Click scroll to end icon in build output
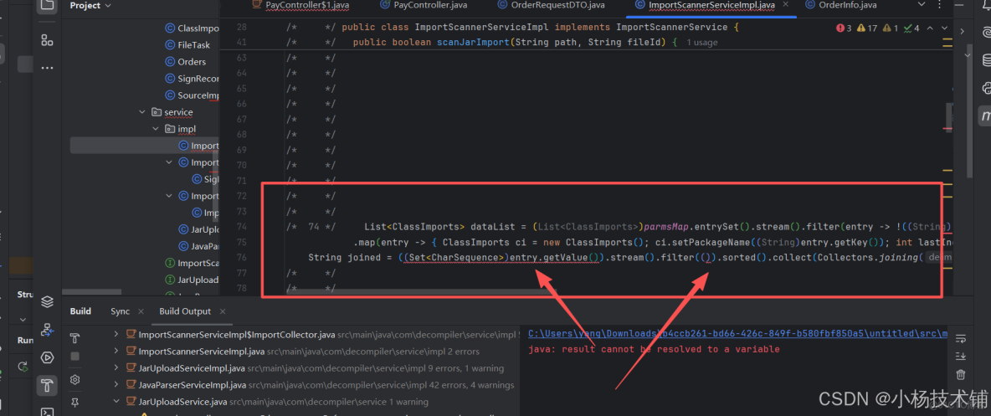 (961, 356)
